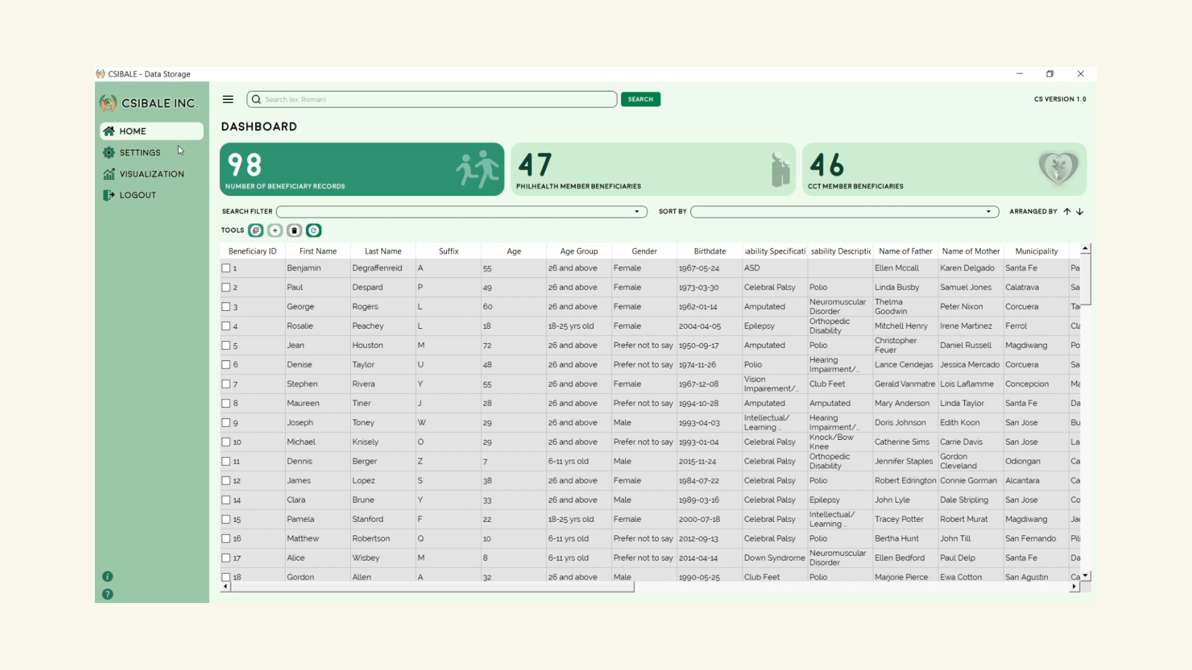Image resolution: width=1192 pixels, height=670 pixels.
Task: Click the select-all records tool icon
Action: point(255,230)
